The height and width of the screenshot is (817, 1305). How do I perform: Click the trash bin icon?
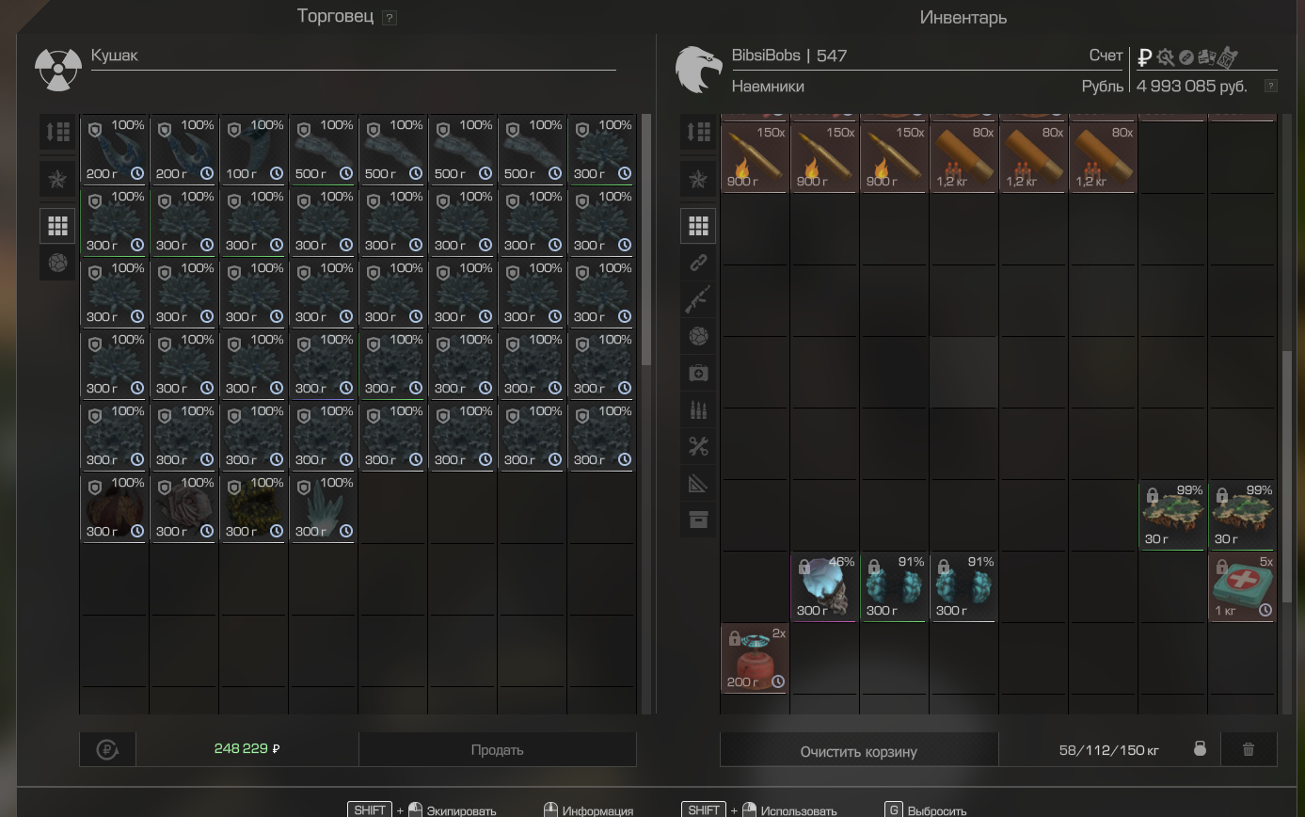(1249, 749)
